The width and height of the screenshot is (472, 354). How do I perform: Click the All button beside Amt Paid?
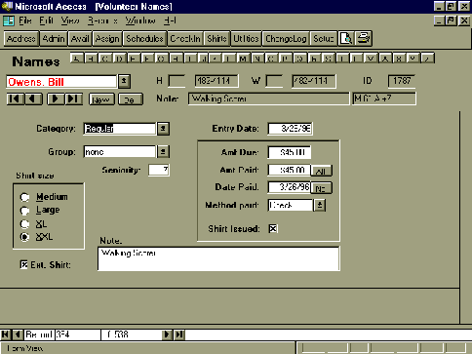coord(321,171)
